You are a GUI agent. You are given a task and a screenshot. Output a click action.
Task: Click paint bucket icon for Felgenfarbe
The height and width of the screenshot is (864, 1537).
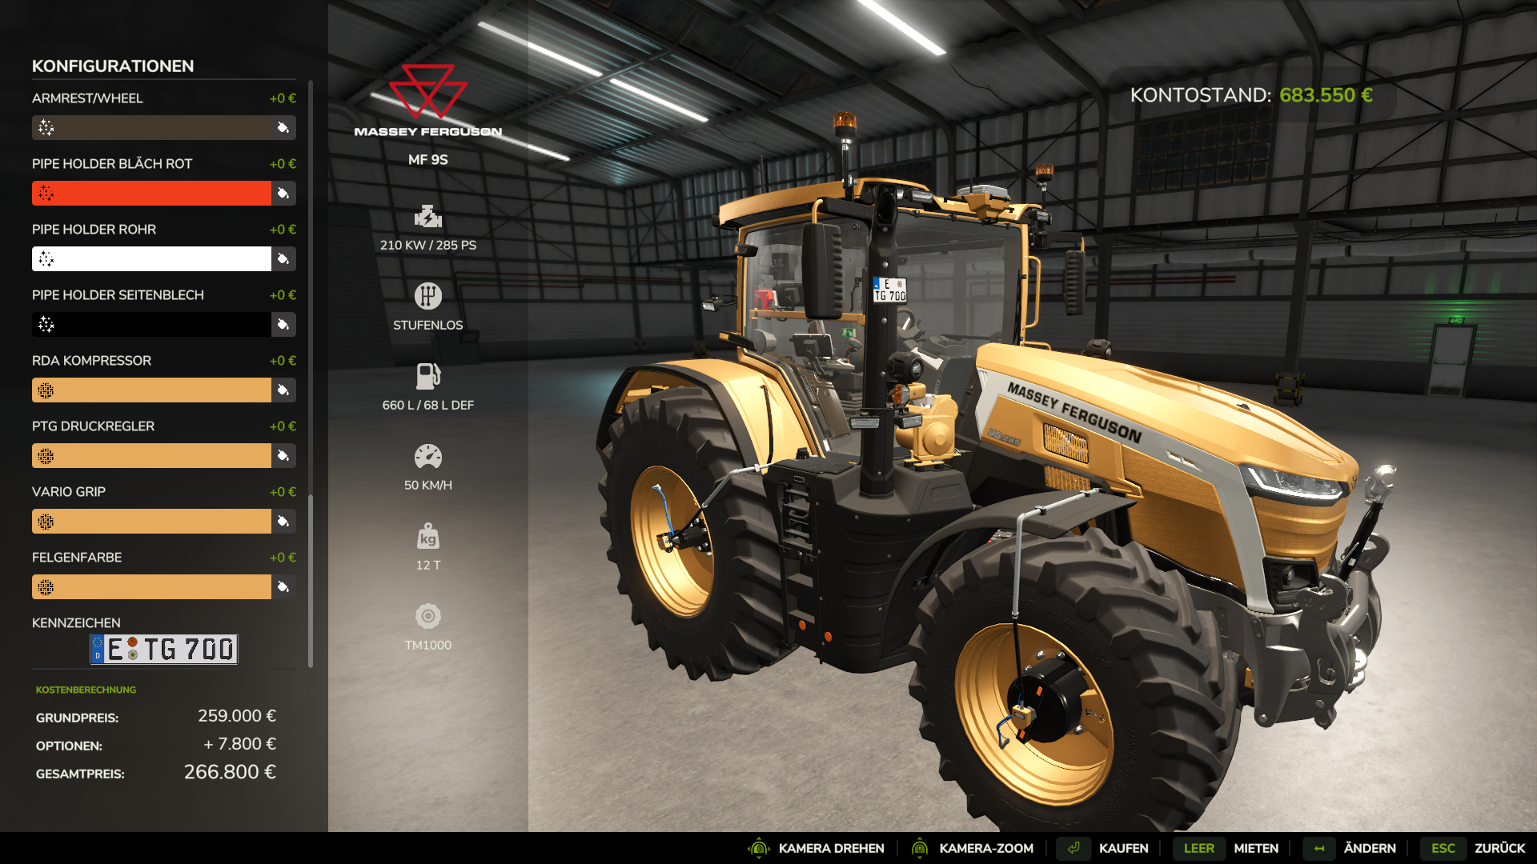pos(283,587)
